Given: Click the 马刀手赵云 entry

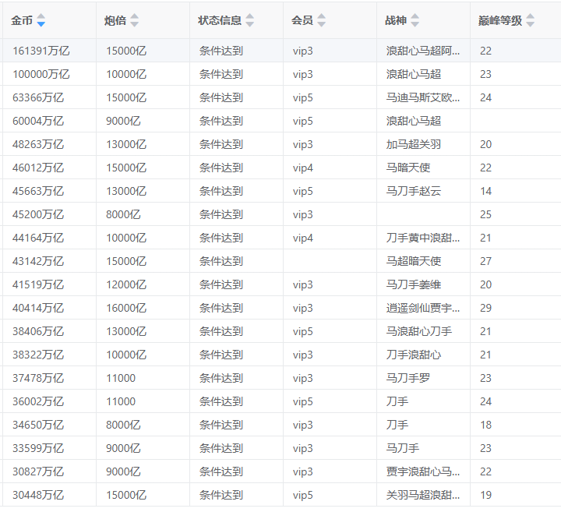Looking at the screenshot, I should (x=414, y=191).
